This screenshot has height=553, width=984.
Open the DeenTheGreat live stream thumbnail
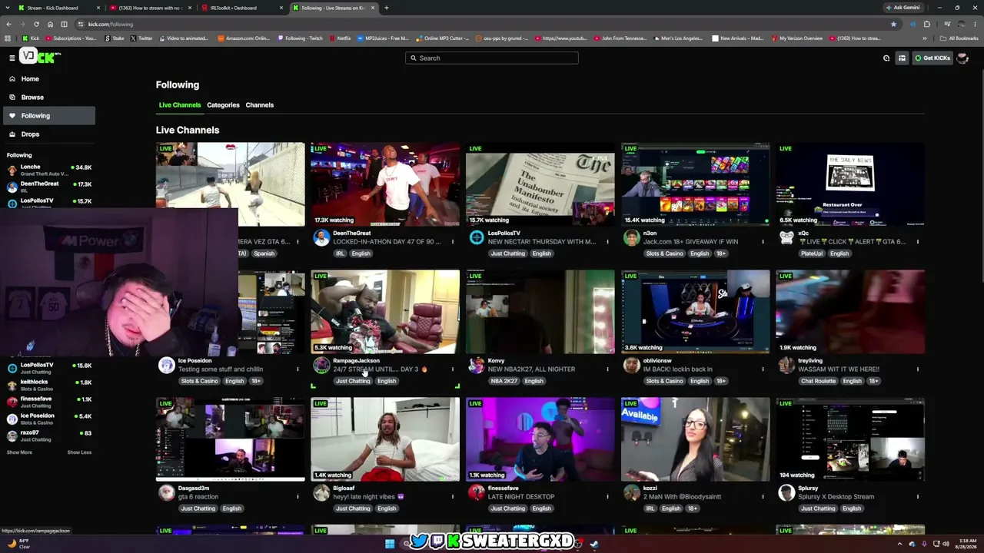tap(385, 184)
